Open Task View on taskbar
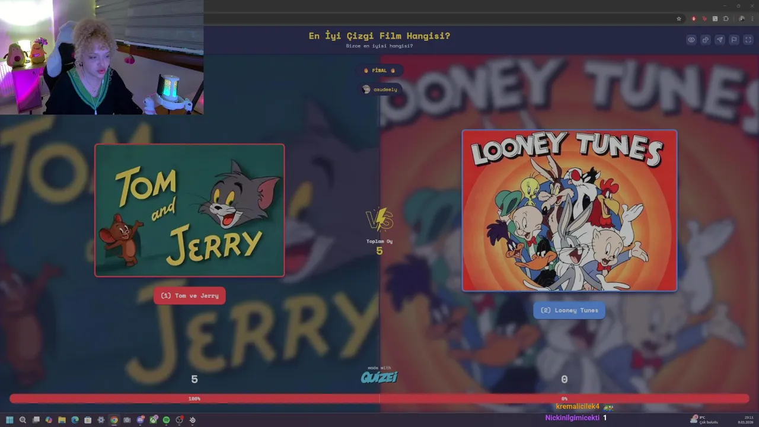The height and width of the screenshot is (427, 759). click(x=36, y=420)
